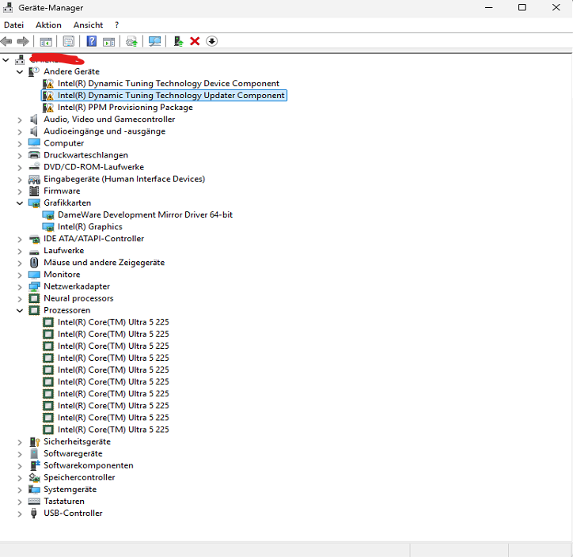Open the Ansicht menu
The width and height of the screenshot is (573, 557).
tap(88, 25)
